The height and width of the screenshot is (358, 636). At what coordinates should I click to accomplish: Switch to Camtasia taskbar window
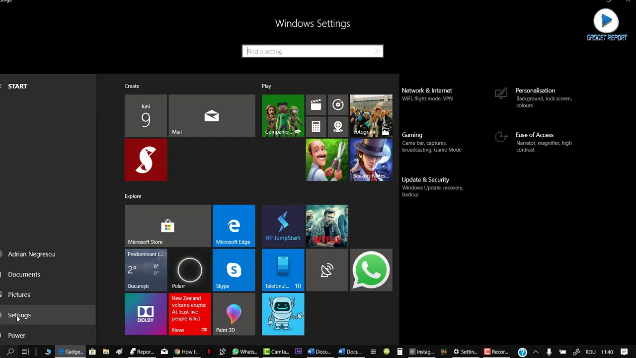click(x=276, y=352)
